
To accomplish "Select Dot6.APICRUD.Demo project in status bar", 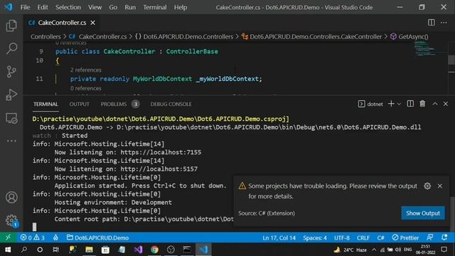I will tap(97, 238).
